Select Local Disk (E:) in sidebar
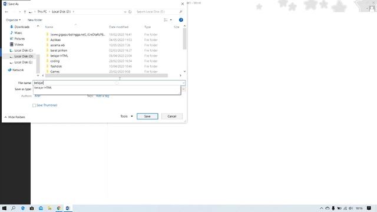The width and height of the screenshot is (377, 212). pyautogui.click(x=24, y=62)
